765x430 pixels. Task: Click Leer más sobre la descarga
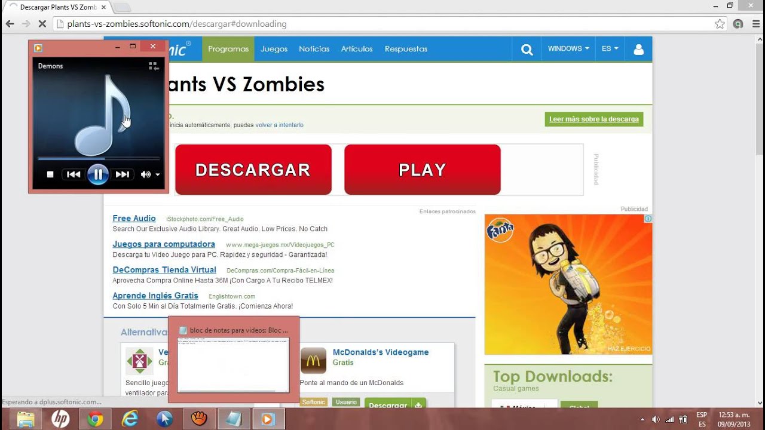594,119
